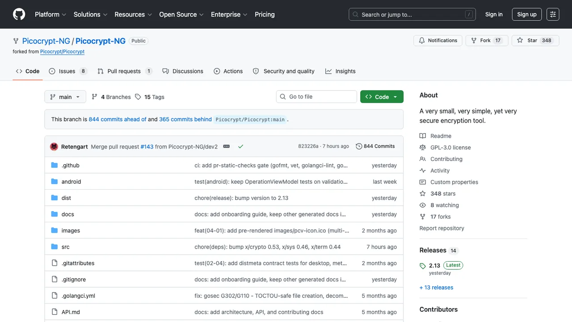Click the .golangci.yml file icon
This screenshot has width=572, height=322.
click(55, 296)
